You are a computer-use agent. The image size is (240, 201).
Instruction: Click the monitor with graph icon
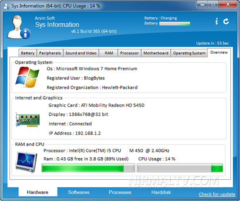pos(26,162)
